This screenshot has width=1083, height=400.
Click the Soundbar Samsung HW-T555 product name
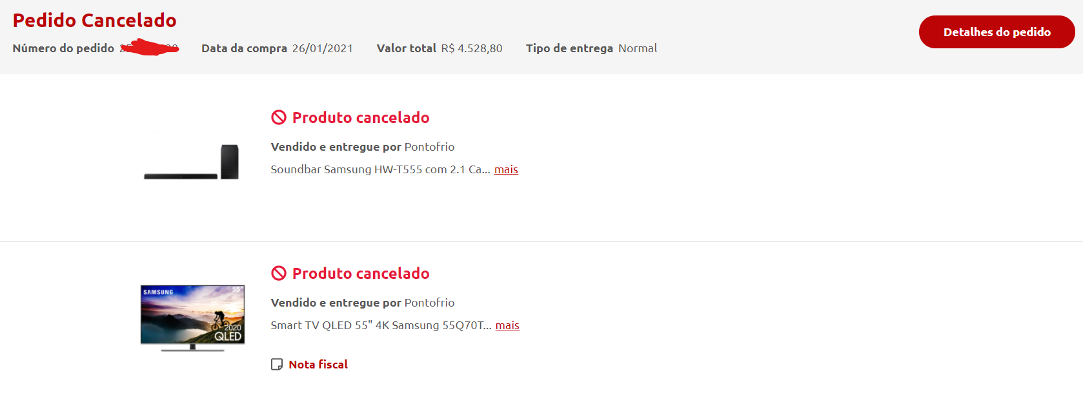click(380, 169)
